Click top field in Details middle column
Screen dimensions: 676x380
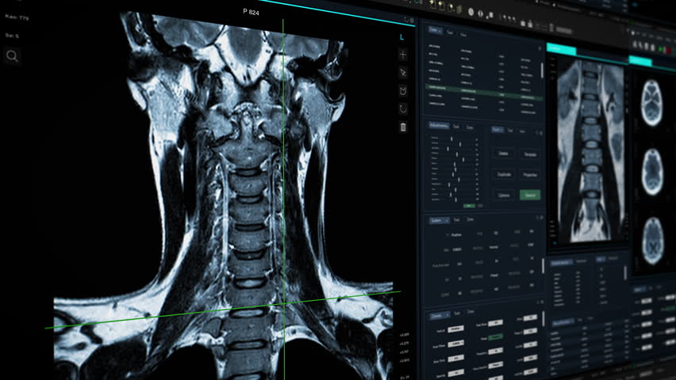495,323
